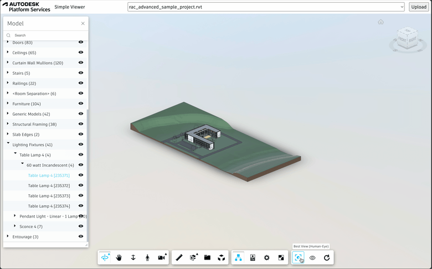Toggle the Model Browser panel button

pos(238,257)
